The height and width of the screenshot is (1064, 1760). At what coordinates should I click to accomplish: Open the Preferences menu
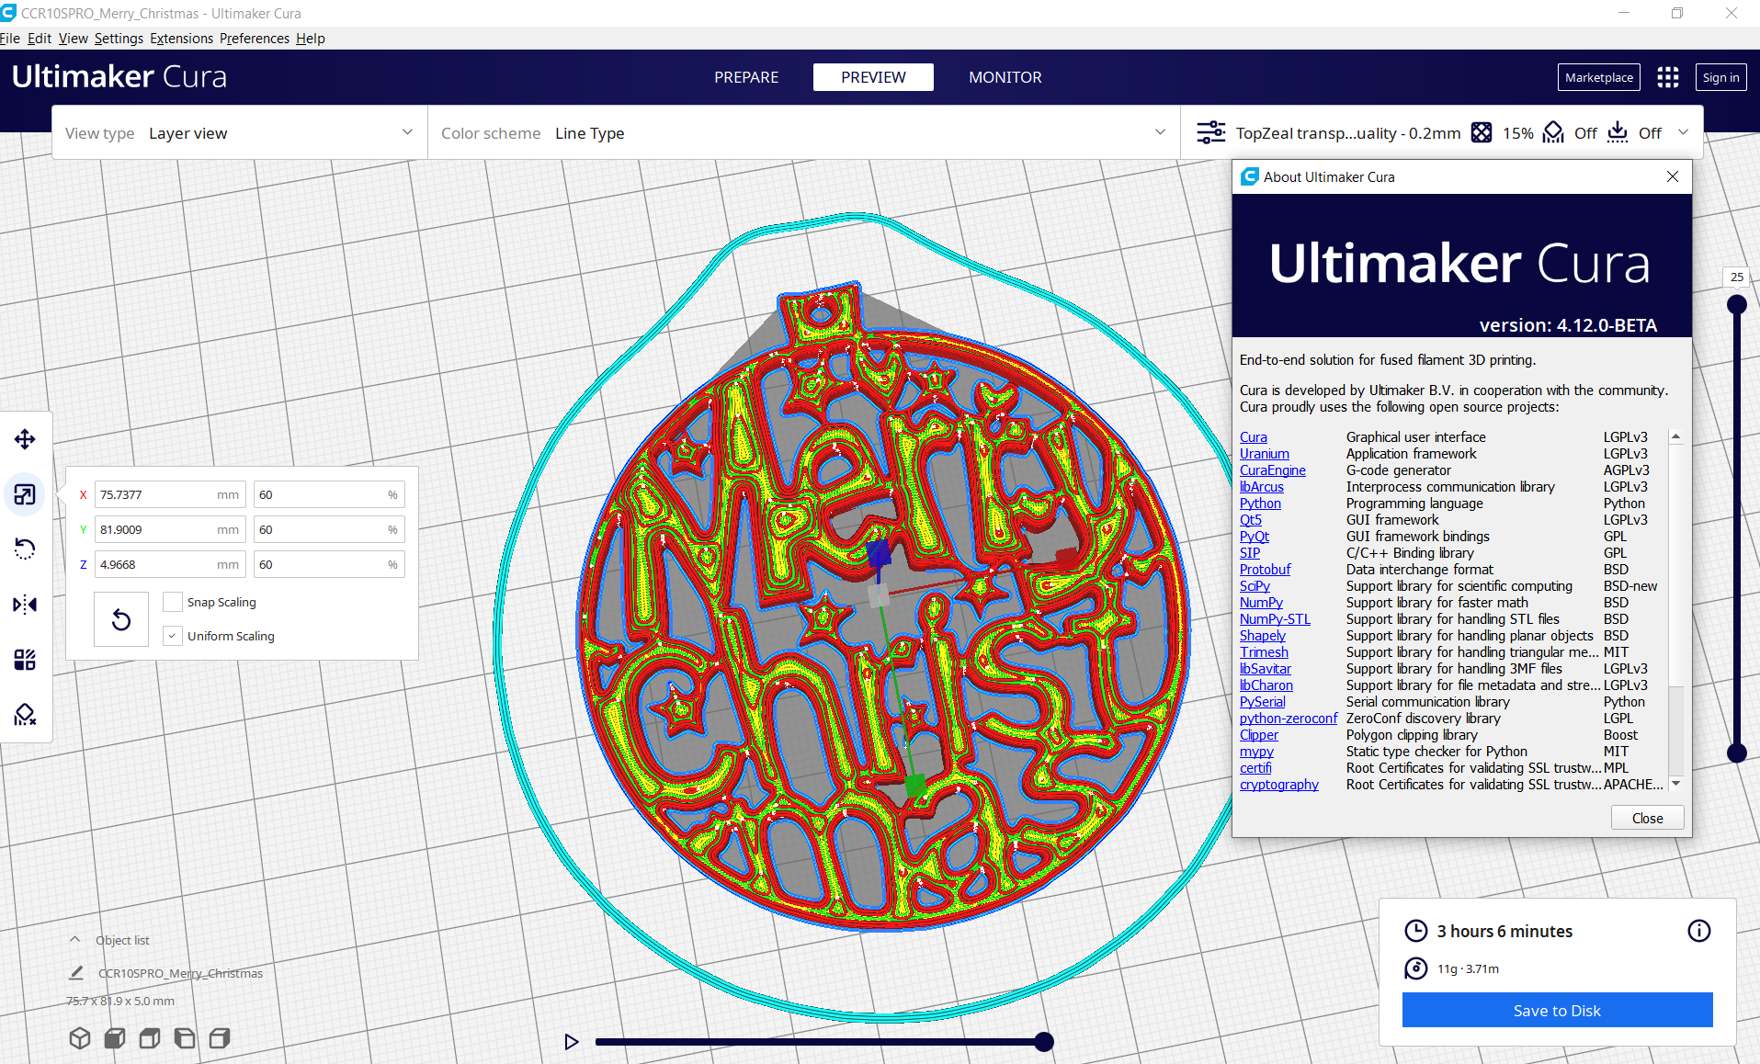(x=255, y=39)
